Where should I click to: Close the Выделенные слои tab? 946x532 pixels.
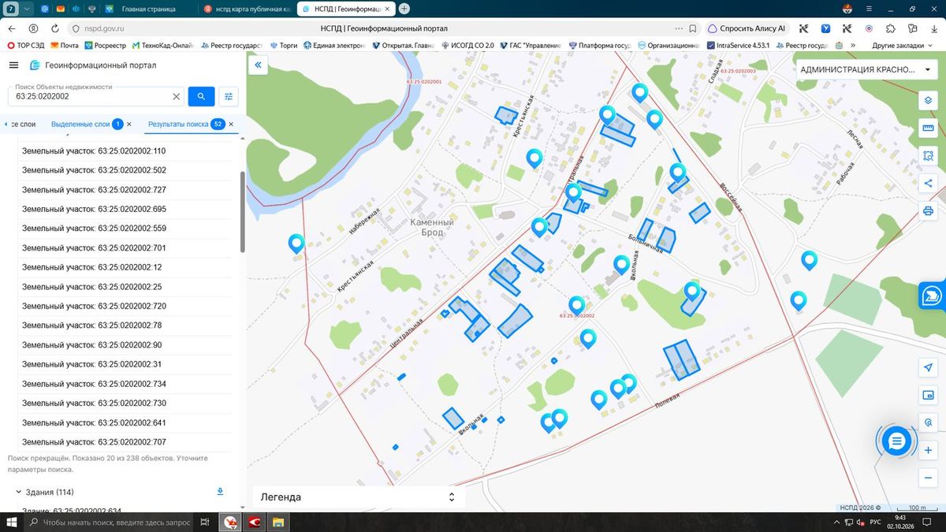(x=130, y=125)
